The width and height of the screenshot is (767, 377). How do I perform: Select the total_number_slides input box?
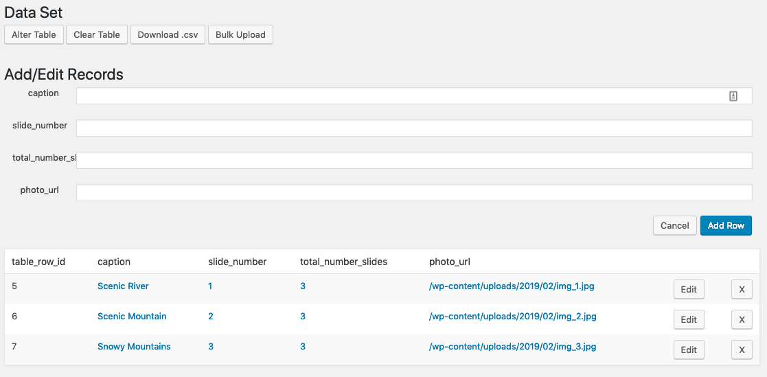tap(414, 161)
